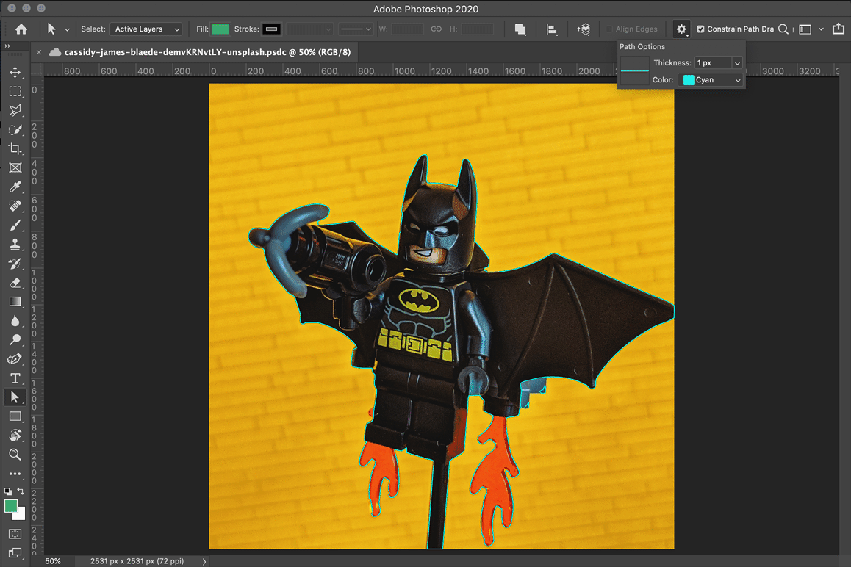Toggle Constrain Path Dragging checkbox
Screen dimensions: 851x567
click(x=700, y=29)
